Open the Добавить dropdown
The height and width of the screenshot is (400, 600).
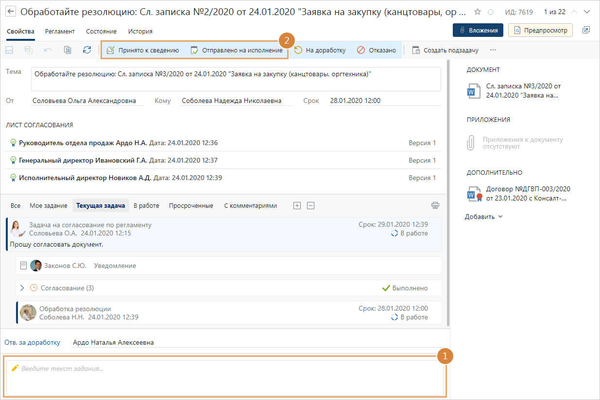483,217
